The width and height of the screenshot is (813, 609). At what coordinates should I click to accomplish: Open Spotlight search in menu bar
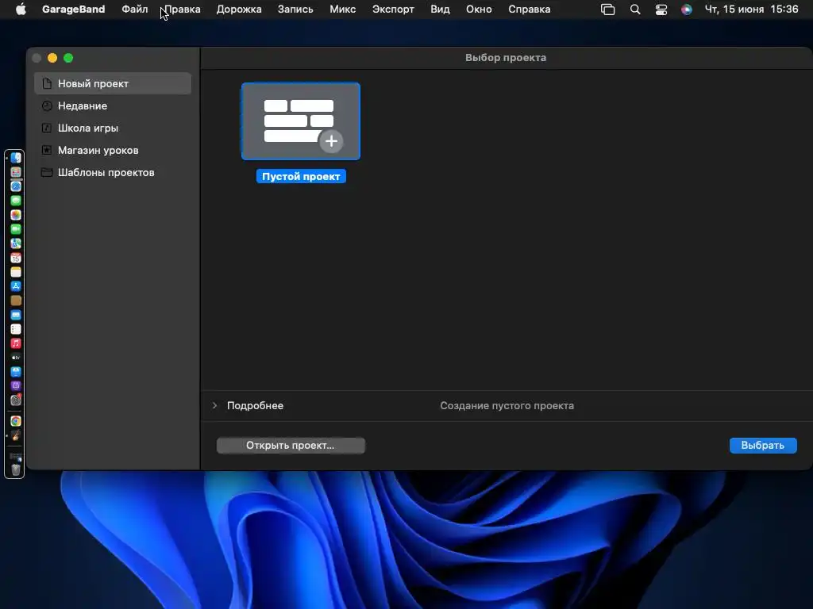tap(635, 10)
